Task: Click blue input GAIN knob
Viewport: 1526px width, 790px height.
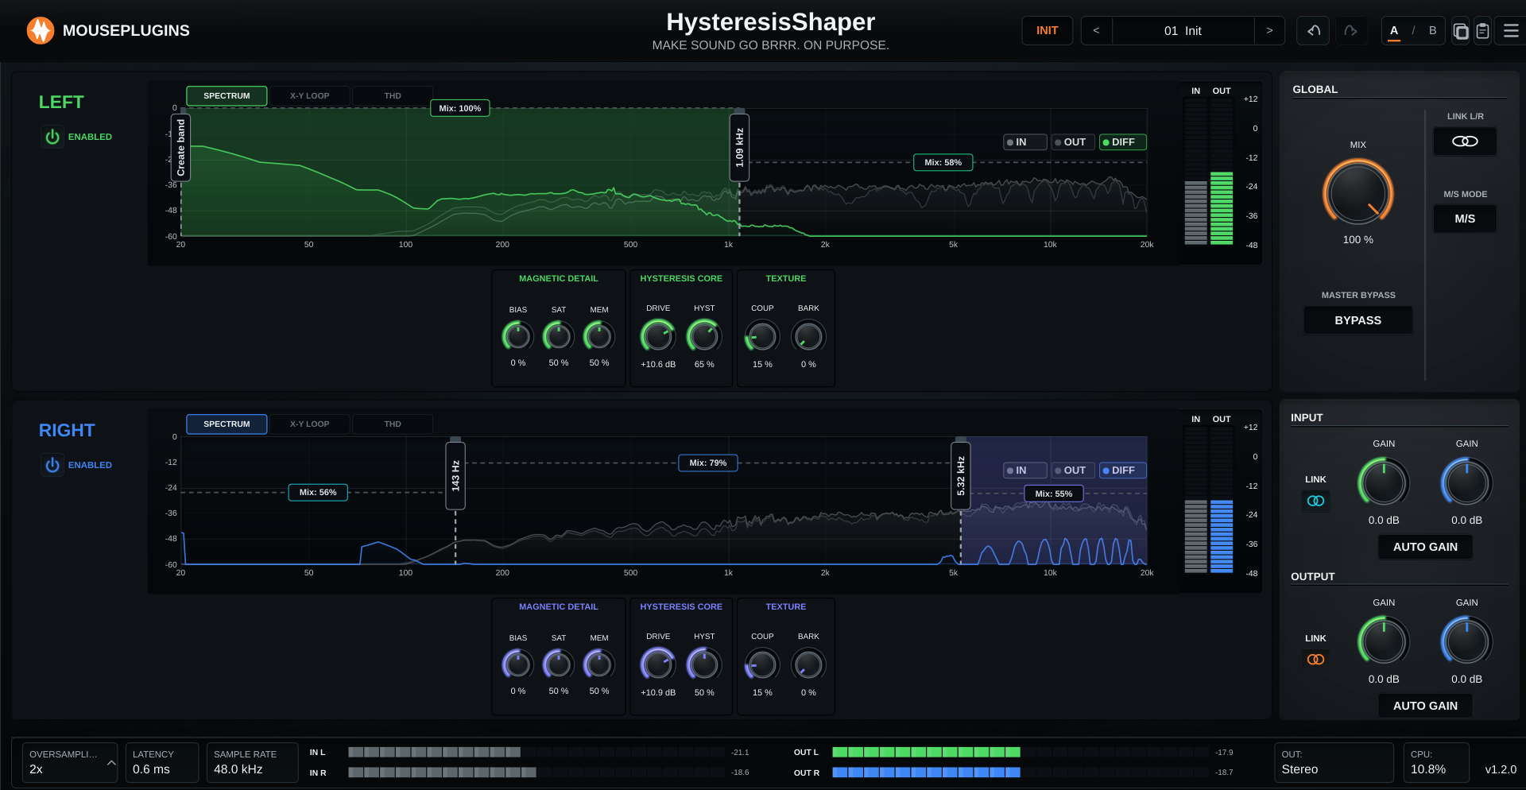Action: pos(1466,482)
